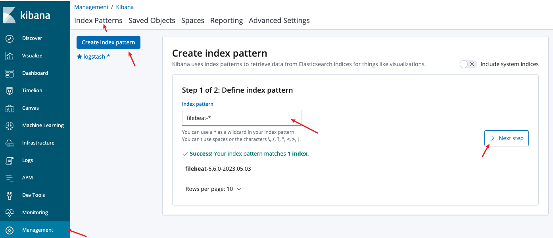Select the Logs label in sidebar
This screenshot has width=553, height=238.
pyautogui.click(x=27, y=160)
